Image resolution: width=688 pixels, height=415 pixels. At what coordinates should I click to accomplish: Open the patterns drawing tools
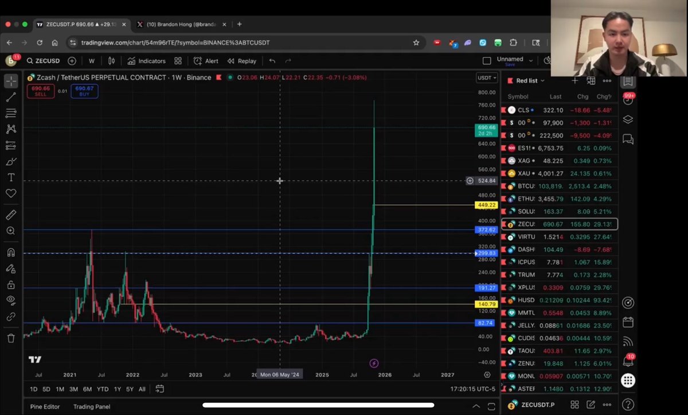tap(11, 129)
